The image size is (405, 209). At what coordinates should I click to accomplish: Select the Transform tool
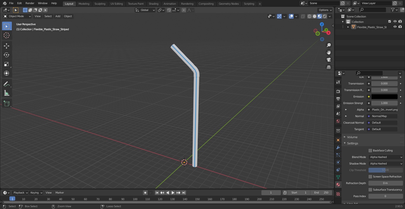(7, 73)
